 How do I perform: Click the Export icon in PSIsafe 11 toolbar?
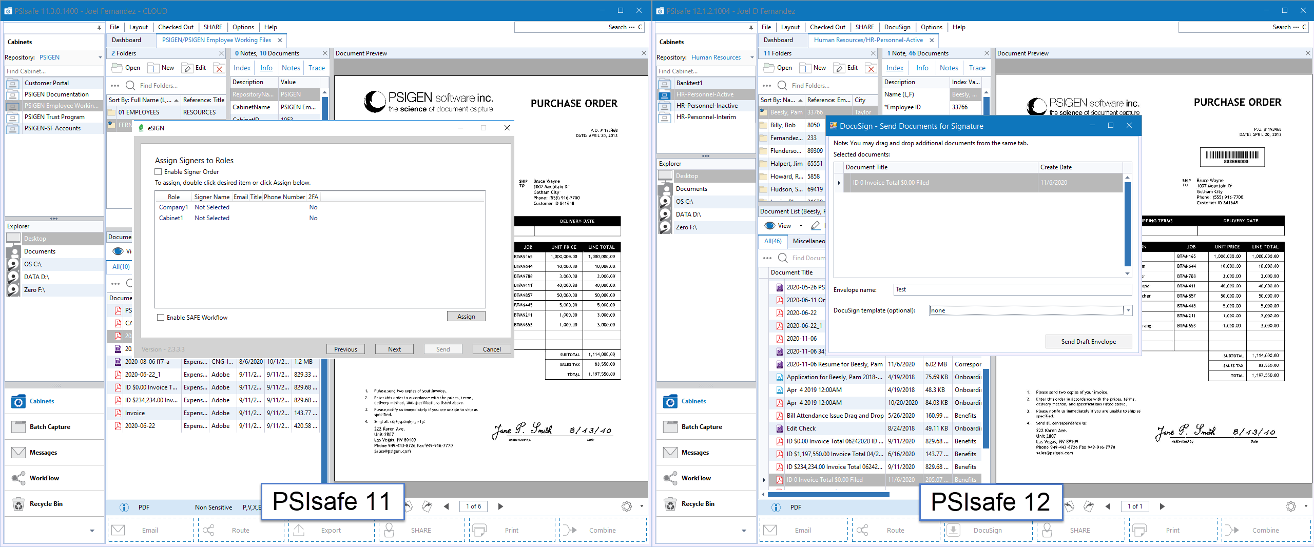(x=299, y=530)
